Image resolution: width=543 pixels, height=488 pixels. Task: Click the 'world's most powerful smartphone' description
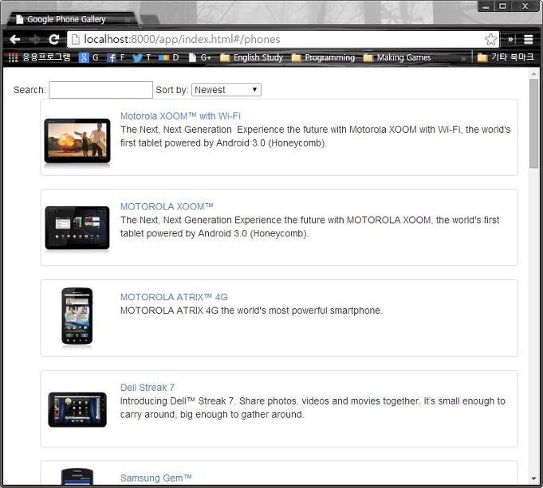(x=251, y=310)
